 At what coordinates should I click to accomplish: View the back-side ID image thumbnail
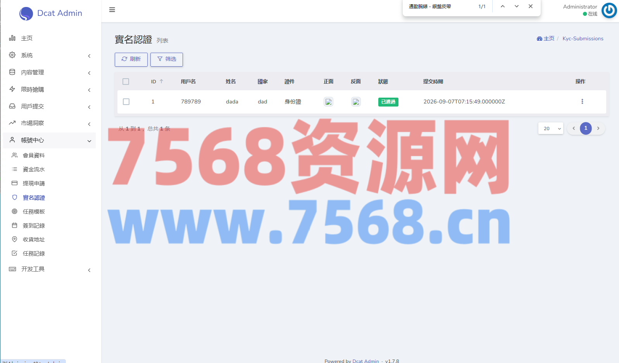tap(356, 102)
